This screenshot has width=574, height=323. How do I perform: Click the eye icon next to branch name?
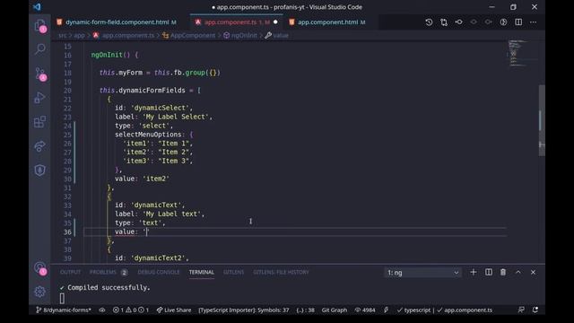102,310
